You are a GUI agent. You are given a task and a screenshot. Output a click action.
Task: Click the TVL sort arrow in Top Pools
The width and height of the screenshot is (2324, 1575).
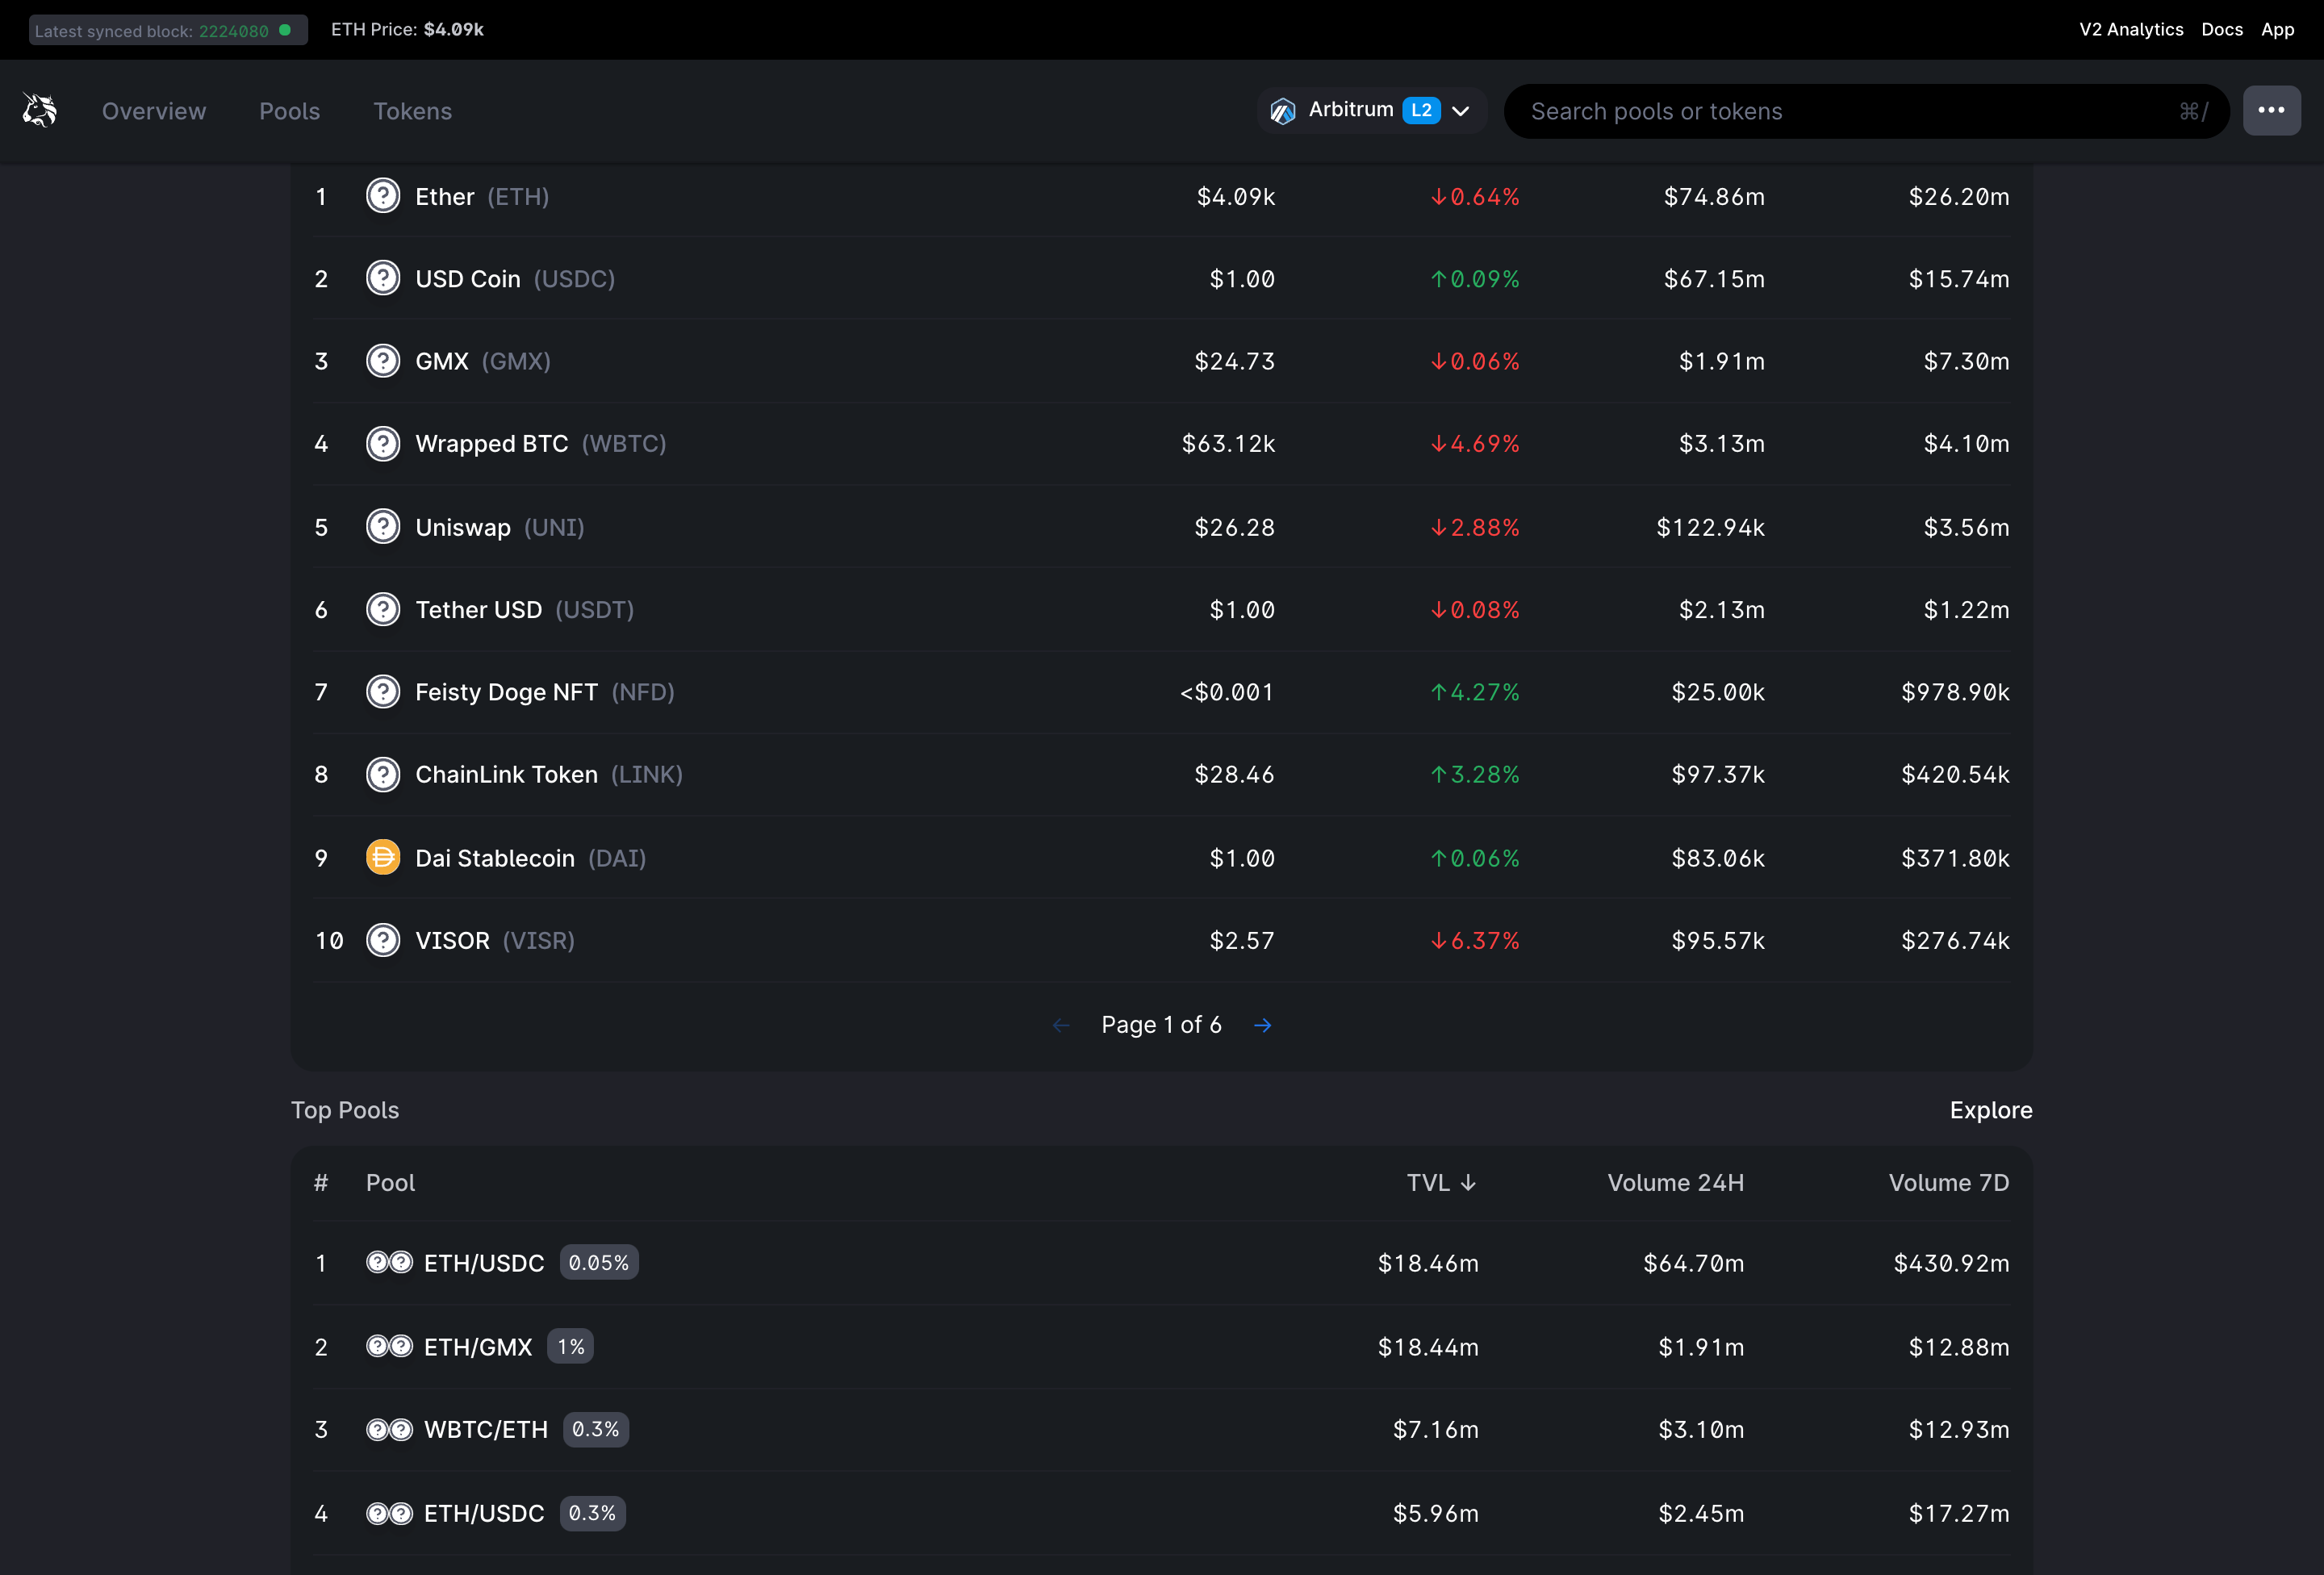[1469, 1182]
